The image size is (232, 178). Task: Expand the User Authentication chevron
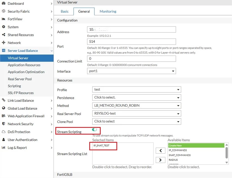pyautogui.click(x=51, y=140)
